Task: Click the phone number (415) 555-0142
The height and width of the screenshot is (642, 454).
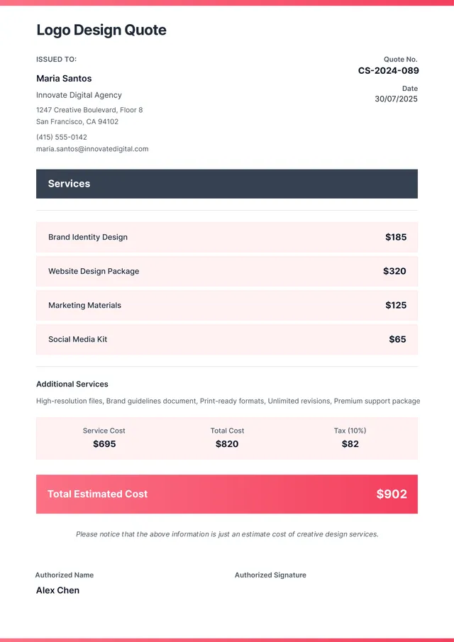Action: tap(62, 137)
